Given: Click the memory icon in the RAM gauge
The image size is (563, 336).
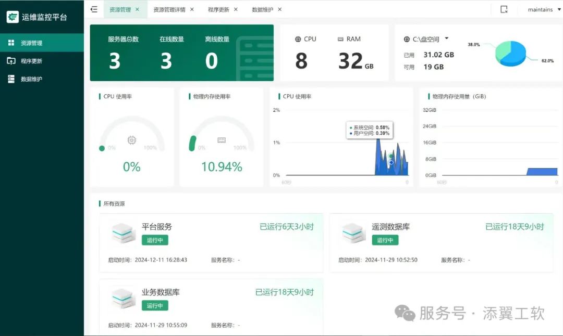Looking at the screenshot, I should [x=222, y=140].
